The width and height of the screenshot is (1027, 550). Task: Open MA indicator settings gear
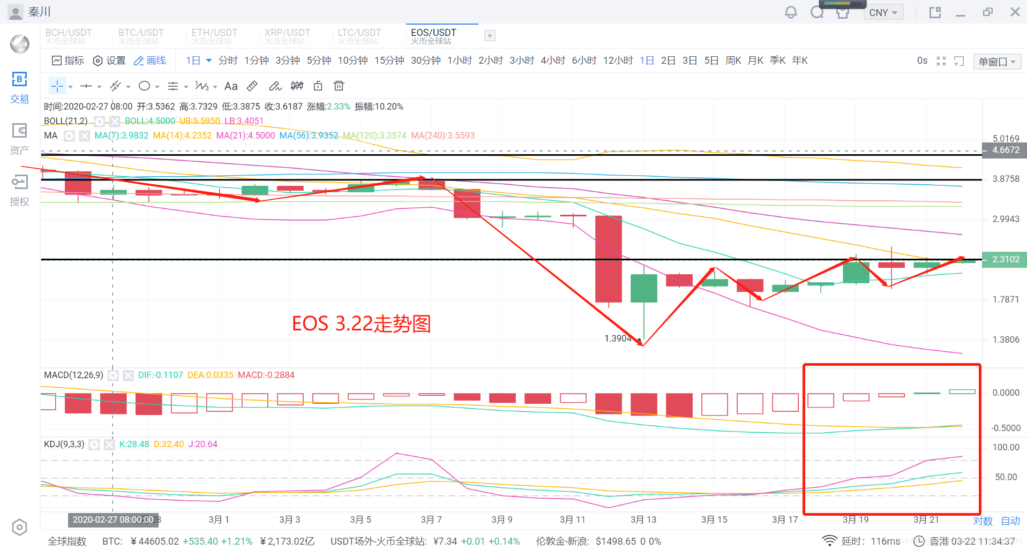69,135
